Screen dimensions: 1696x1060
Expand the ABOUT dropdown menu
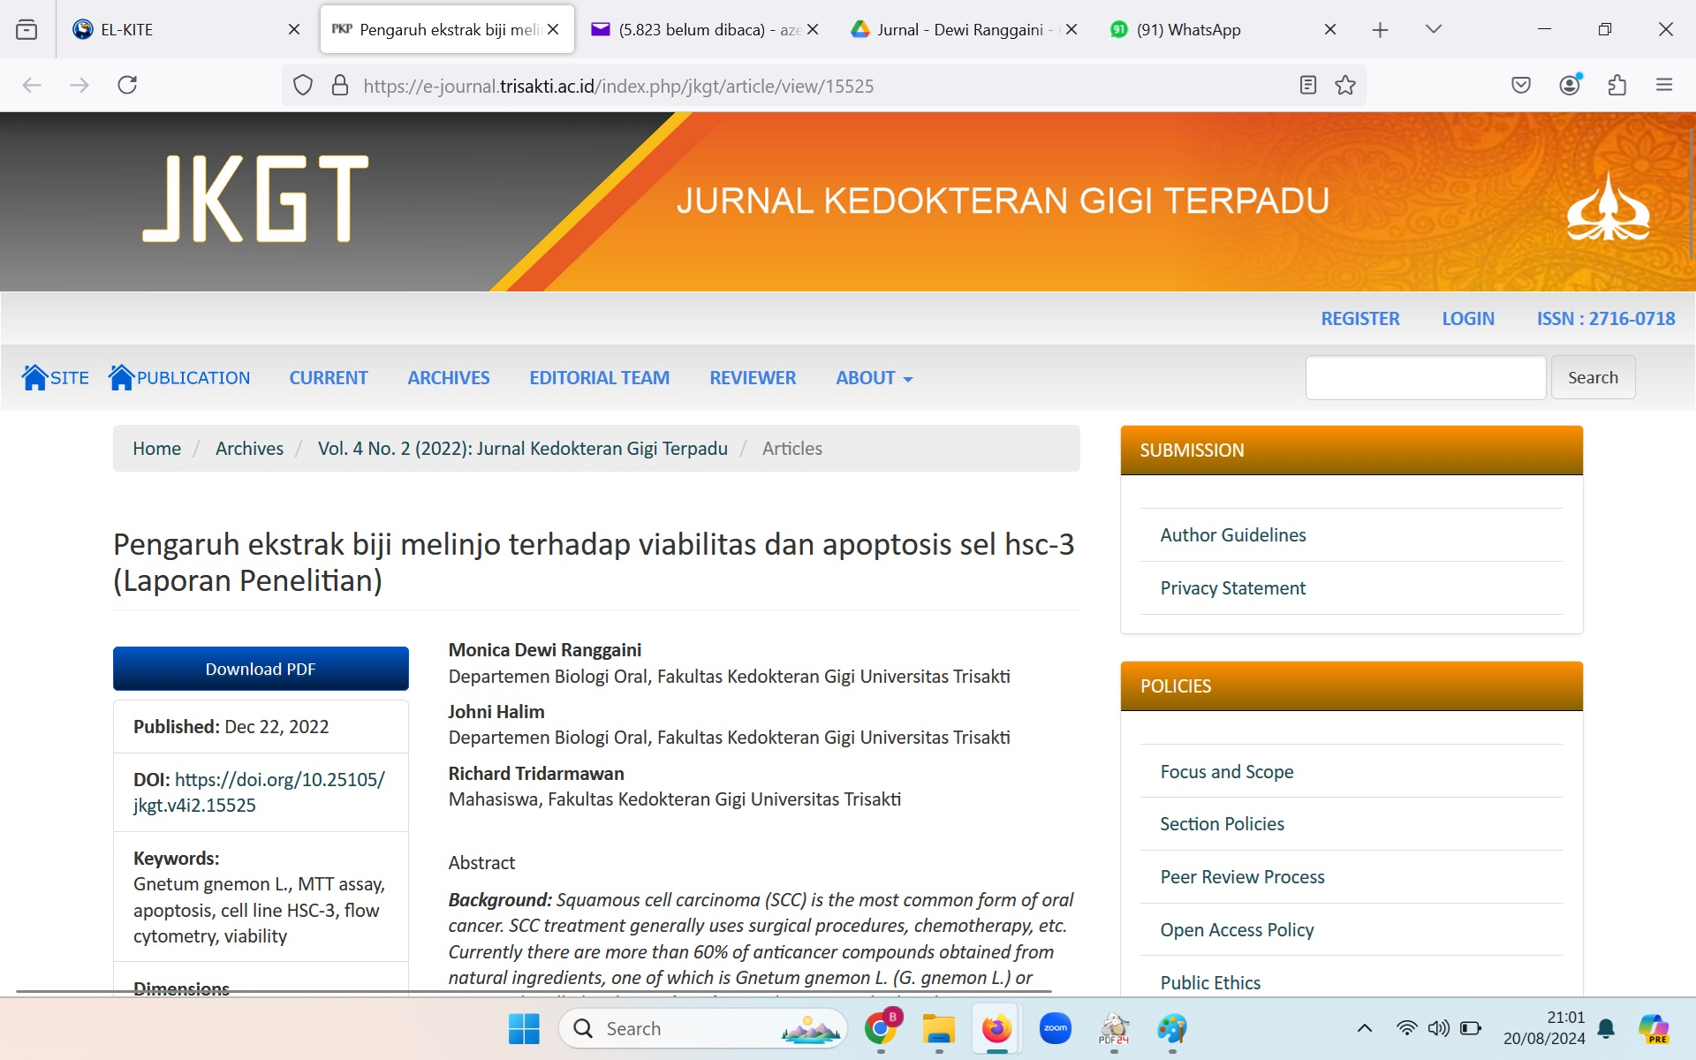coord(874,378)
